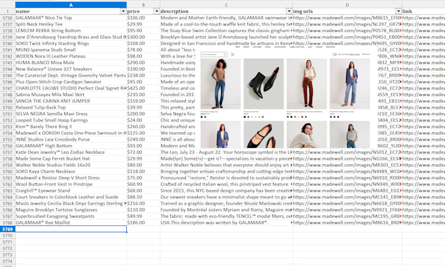Click the cell Superbrushed Easygoing Sweatpants
The width and height of the screenshot is (445, 267).
pos(71,216)
